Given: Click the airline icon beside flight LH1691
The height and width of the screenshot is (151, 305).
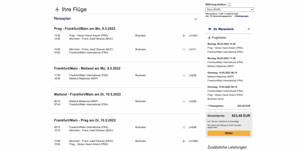Looking at the screenshot, I should click(184, 36).
